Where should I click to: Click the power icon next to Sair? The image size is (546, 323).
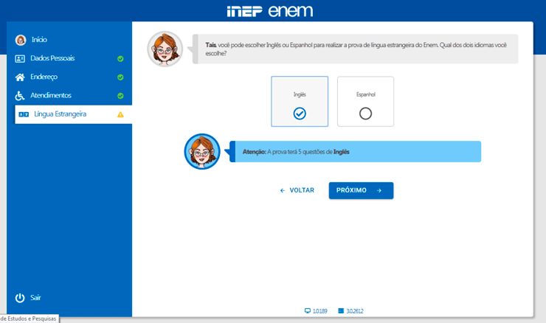point(20,298)
